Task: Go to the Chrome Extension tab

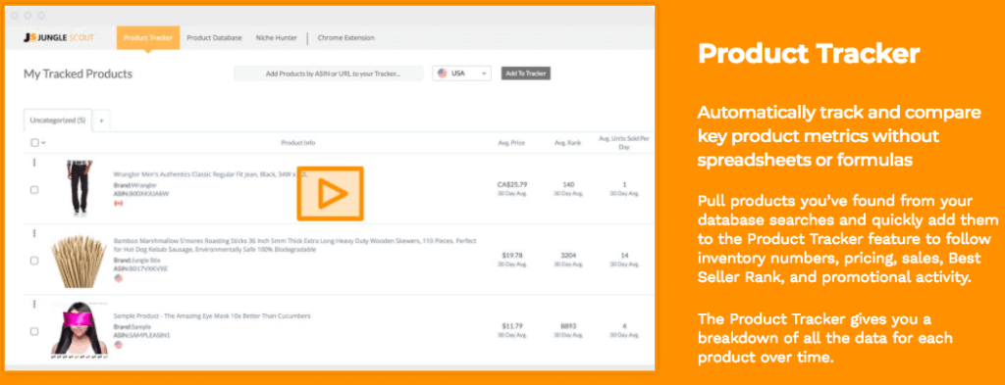Action: tap(346, 38)
